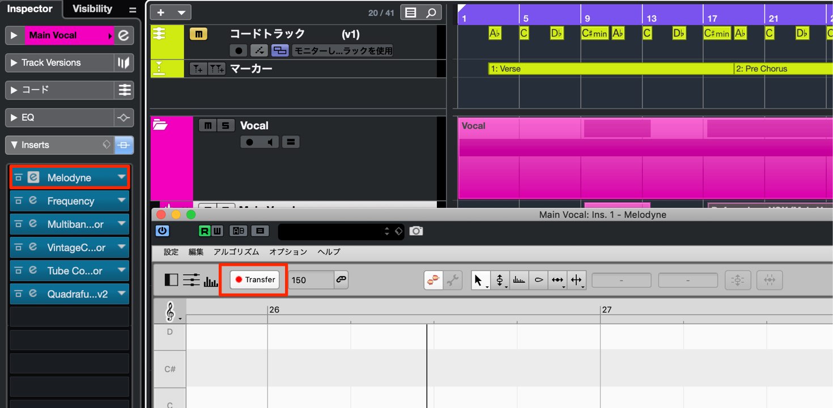Click the track list filter icon
This screenshot has width=833, height=408.
point(411,12)
